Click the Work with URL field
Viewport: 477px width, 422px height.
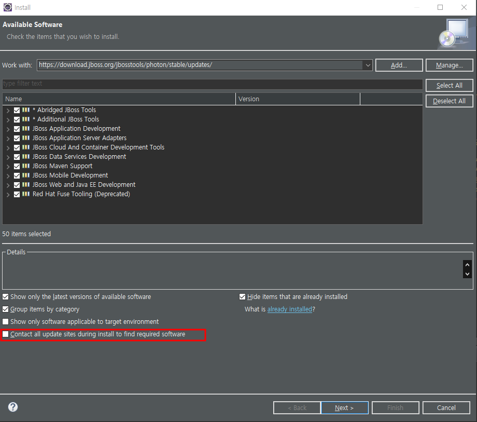tap(200, 65)
